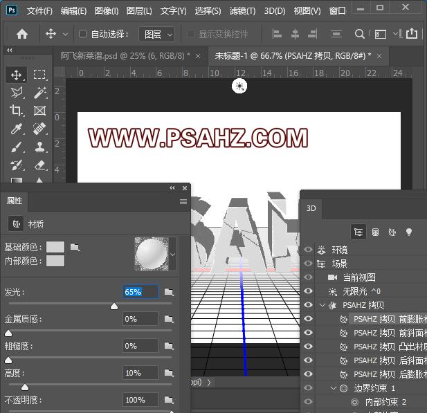Select the Move tool in toolbox
The height and width of the screenshot is (413, 427).
point(17,75)
